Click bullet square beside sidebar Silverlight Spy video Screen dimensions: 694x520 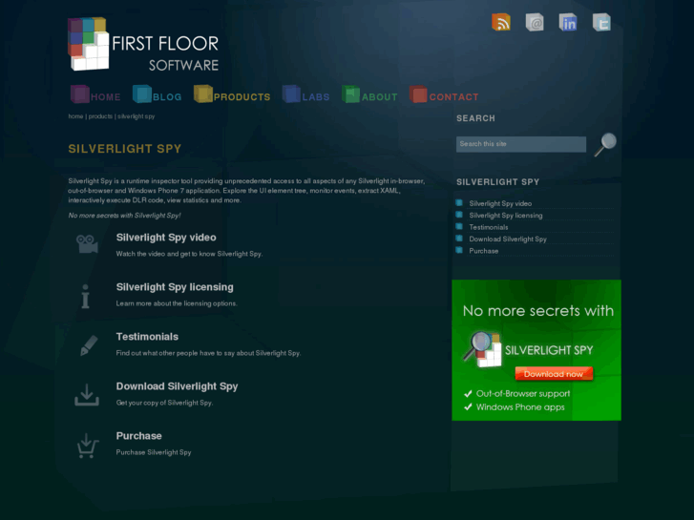coord(459,203)
